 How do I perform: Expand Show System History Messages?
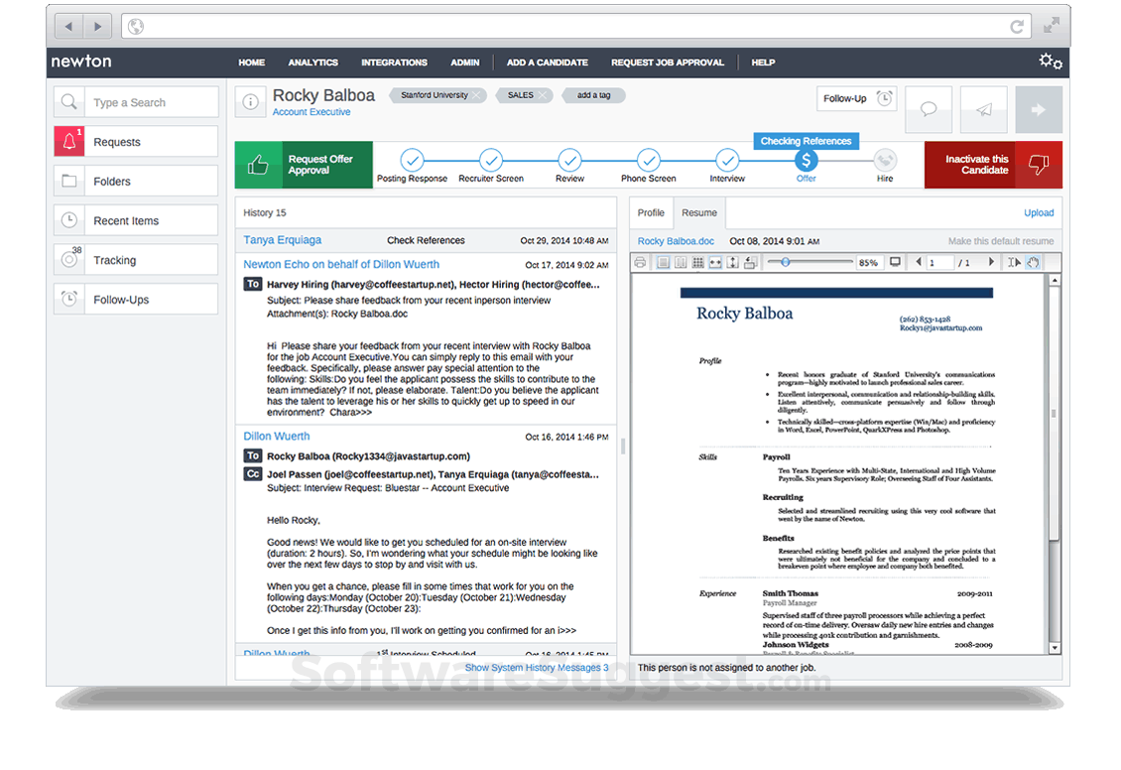click(x=536, y=667)
